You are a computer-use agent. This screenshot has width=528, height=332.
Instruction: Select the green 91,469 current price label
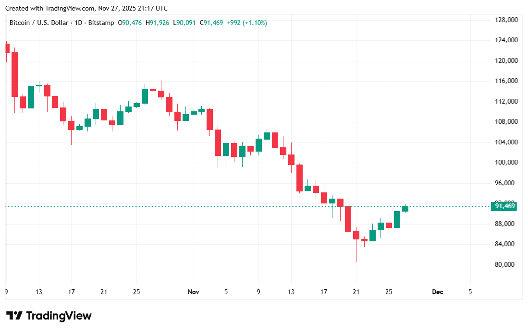pyautogui.click(x=503, y=206)
